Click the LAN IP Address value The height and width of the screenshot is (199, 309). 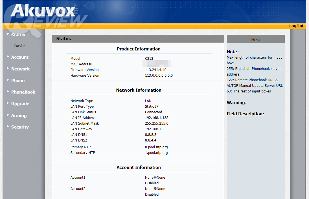tap(157, 118)
